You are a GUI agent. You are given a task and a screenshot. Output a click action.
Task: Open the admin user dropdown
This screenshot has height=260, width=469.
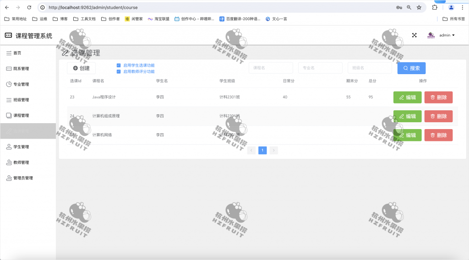(x=447, y=35)
